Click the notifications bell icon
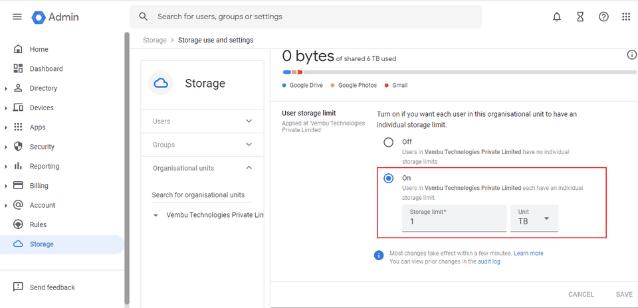The height and width of the screenshot is (308, 638). pos(557,17)
